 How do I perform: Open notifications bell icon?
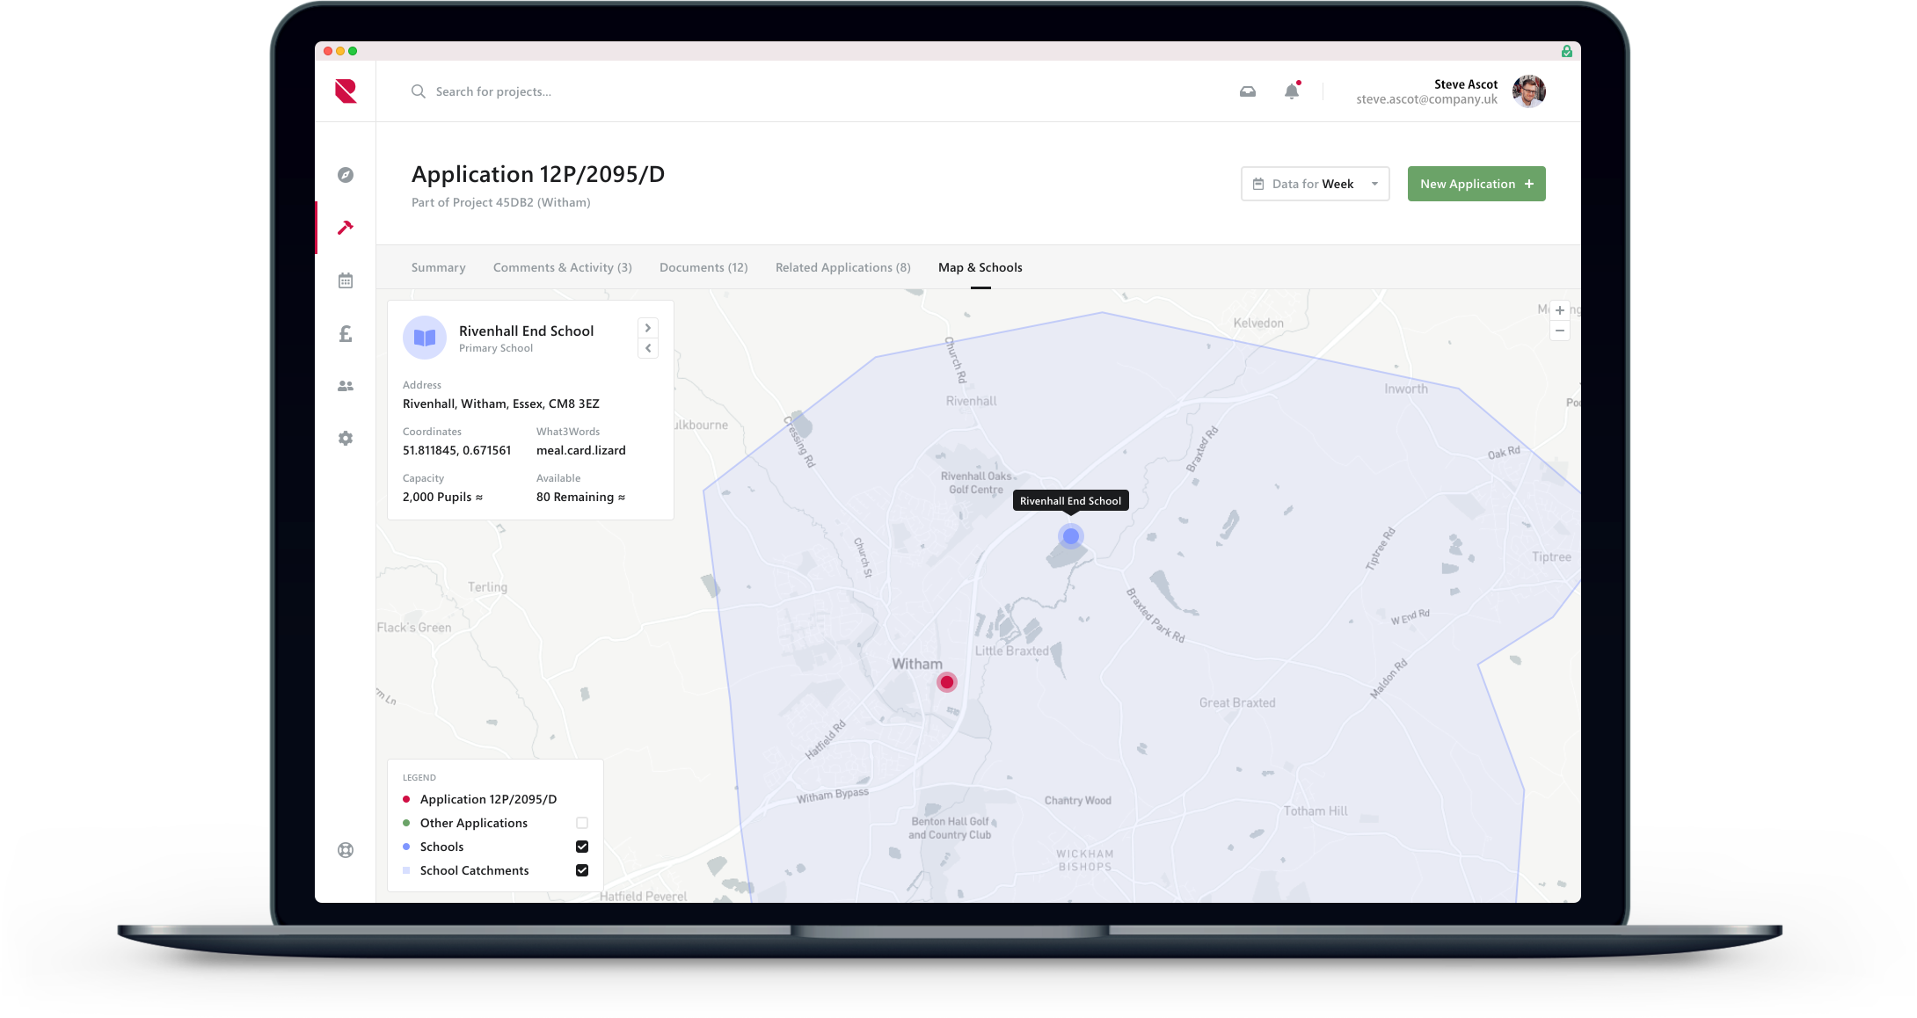click(1291, 91)
